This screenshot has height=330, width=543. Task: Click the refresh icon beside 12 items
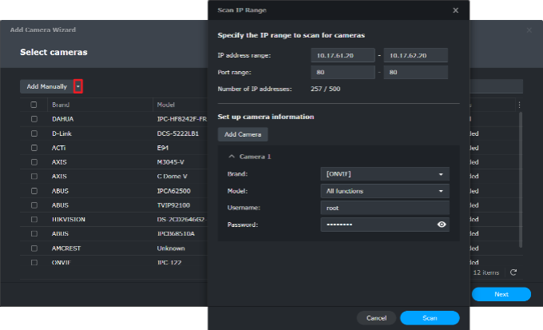[x=513, y=272]
